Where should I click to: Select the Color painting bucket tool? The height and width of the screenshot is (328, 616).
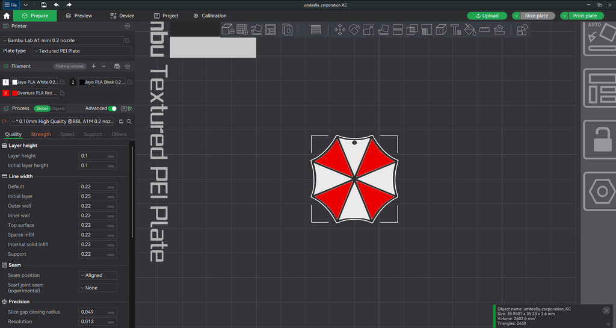click(x=470, y=29)
